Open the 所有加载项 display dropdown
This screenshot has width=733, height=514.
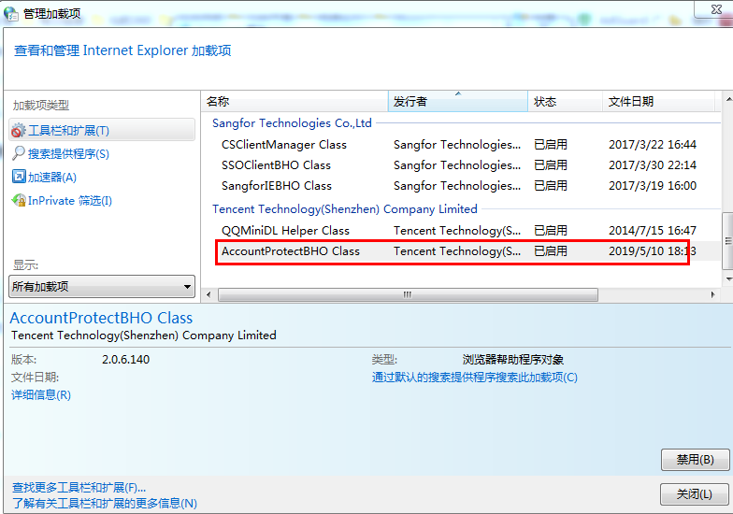tap(102, 286)
